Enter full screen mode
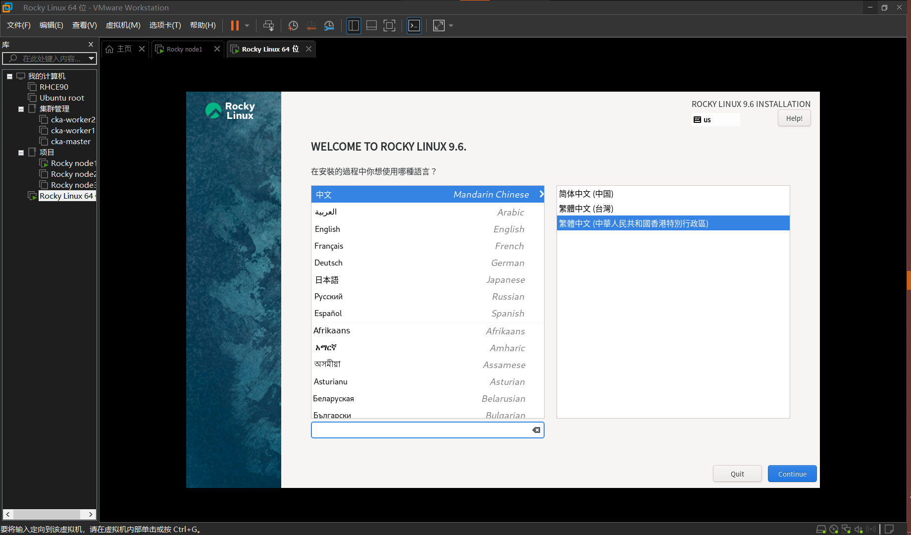The height and width of the screenshot is (535, 911). [x=390, y=25]
